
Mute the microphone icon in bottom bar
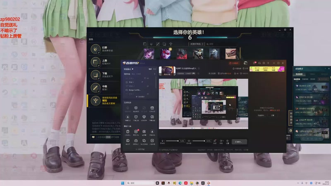[x=162, y=141]
